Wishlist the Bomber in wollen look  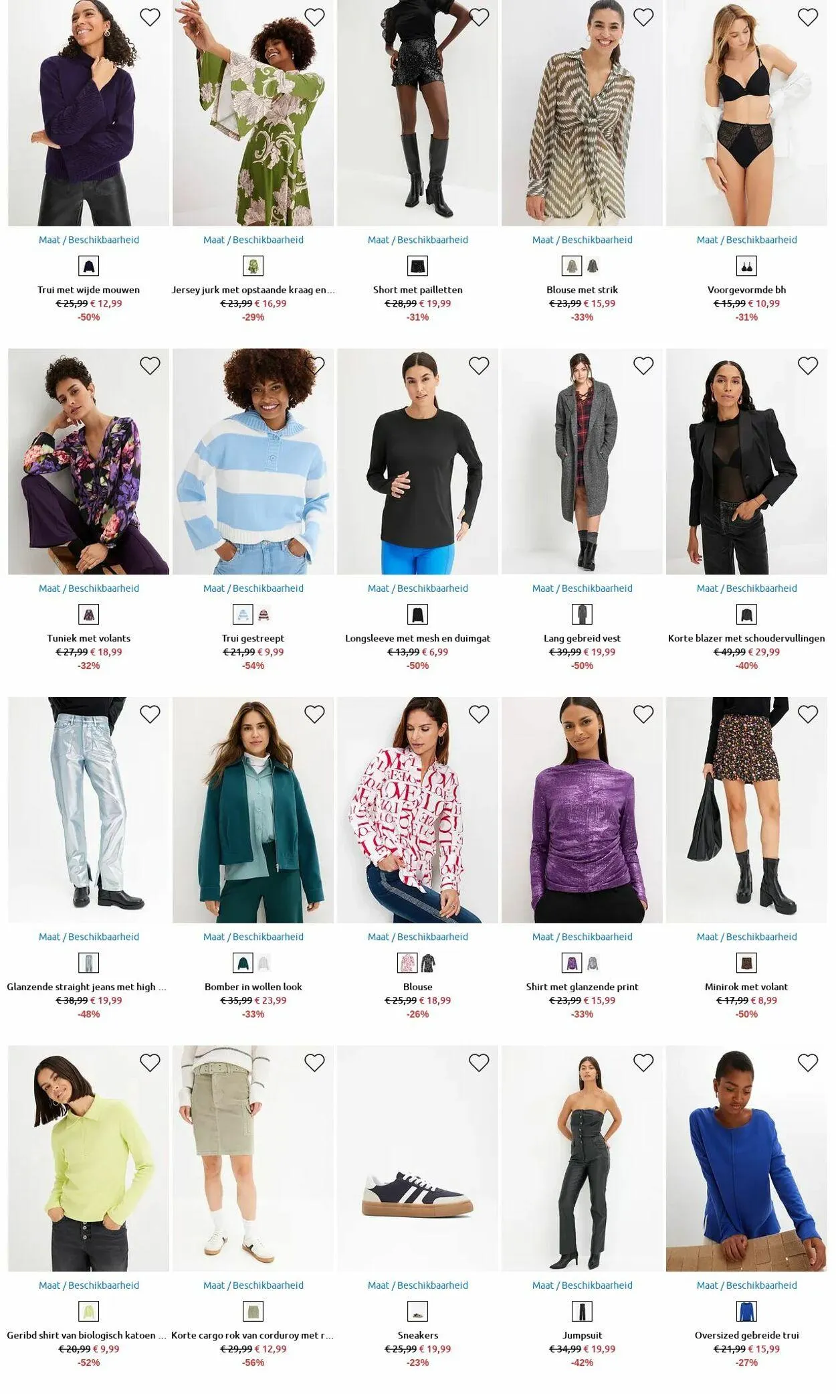(314, 714)
